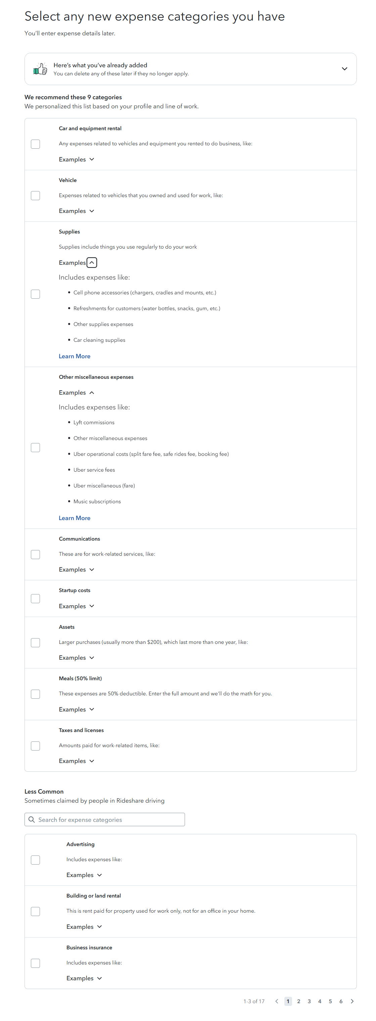Open Learn More link under Supplies
Screen dimensions: 376x1021
pos(74,356)
